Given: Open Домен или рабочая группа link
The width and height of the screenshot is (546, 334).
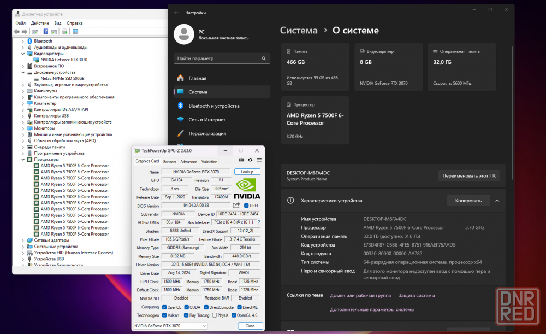Looking at the screenshot, I should [x=360, y=295].
